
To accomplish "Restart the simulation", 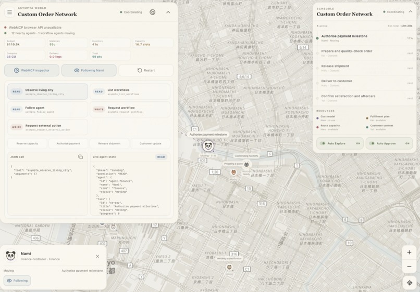I will coord(146,70).
